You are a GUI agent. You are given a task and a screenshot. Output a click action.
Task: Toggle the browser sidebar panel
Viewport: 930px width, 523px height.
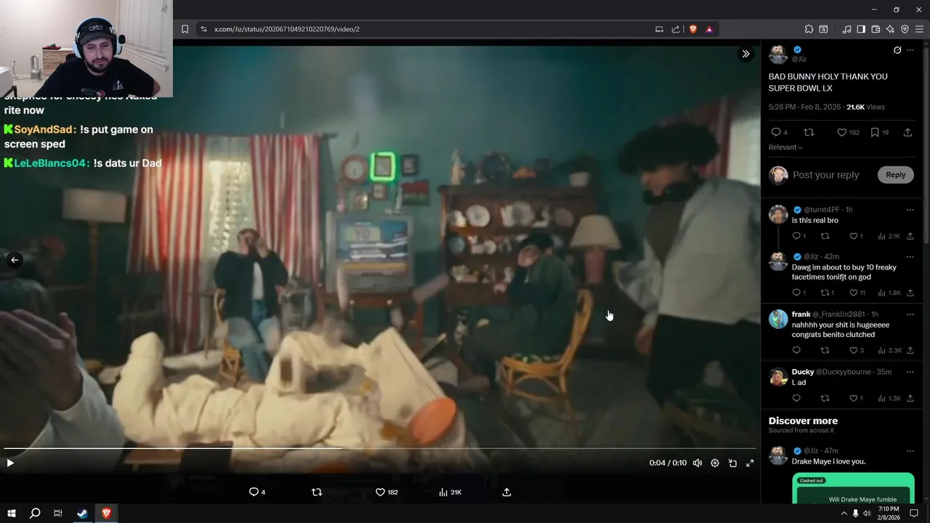pyautogui.click(x=861, y=29)
